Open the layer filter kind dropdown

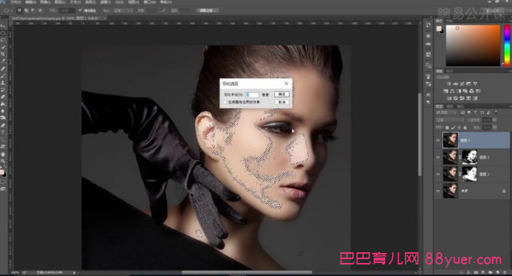(447, 112)
